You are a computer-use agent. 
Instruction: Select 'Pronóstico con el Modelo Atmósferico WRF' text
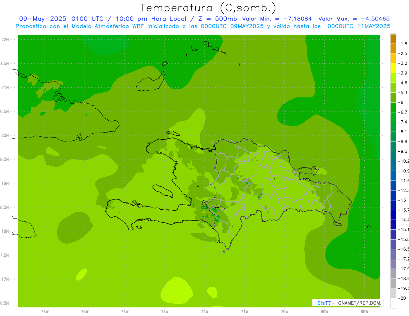pyautogui.click(x=79, y=26)
